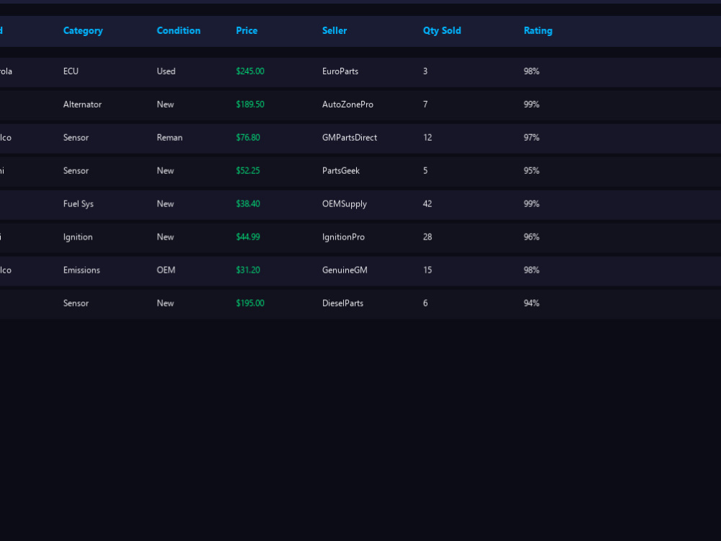The image size is (721, 541).
Task: Select the Ignition category cell
Action: pos(78,237)
